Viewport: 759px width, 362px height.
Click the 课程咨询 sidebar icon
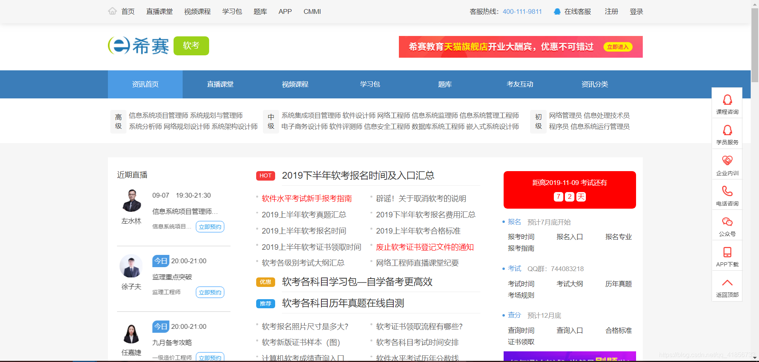click(727, 100)
